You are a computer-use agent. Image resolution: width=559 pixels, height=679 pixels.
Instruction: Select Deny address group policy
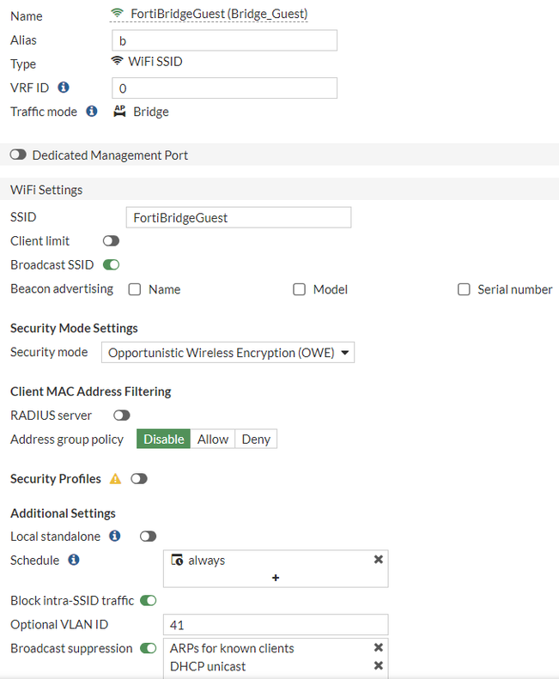click(x=256, y=440)
